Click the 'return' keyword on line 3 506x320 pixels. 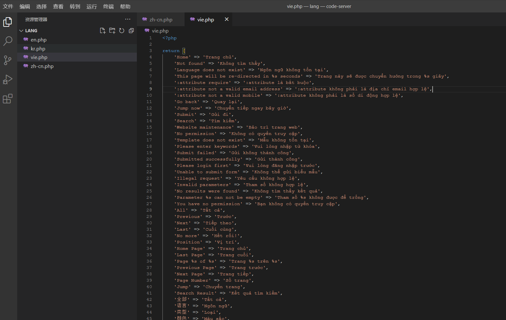click(x=171, y=51)
